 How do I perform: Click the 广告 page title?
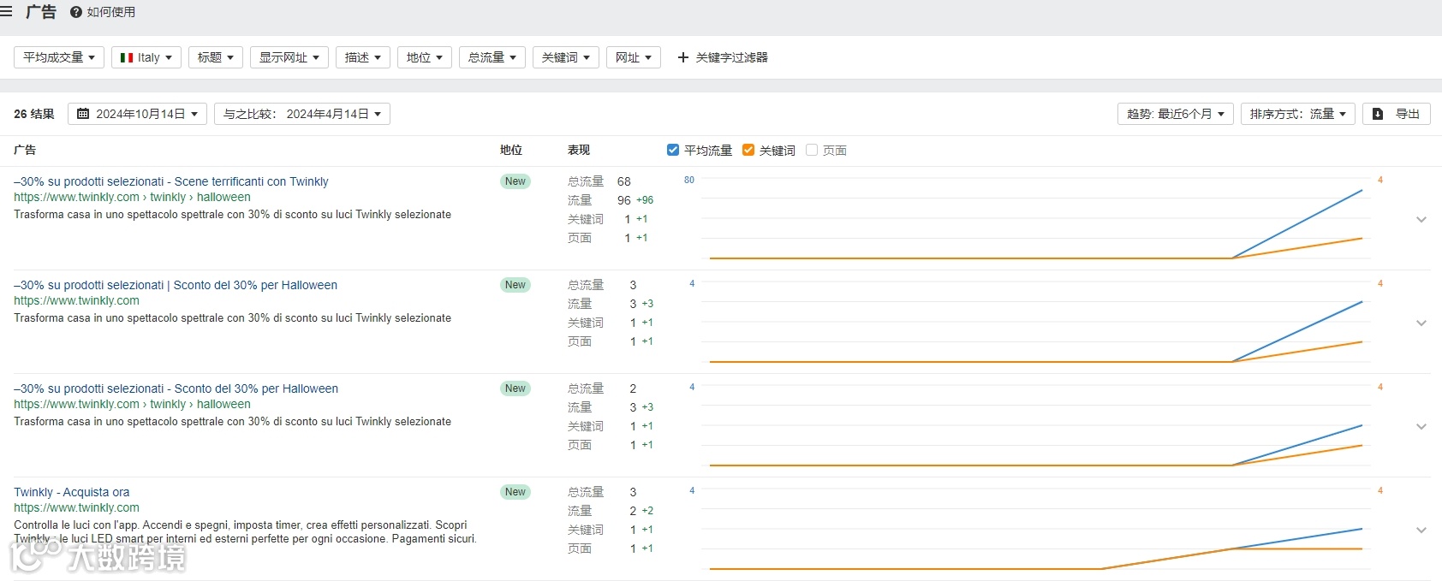click(x=41, y=12)
